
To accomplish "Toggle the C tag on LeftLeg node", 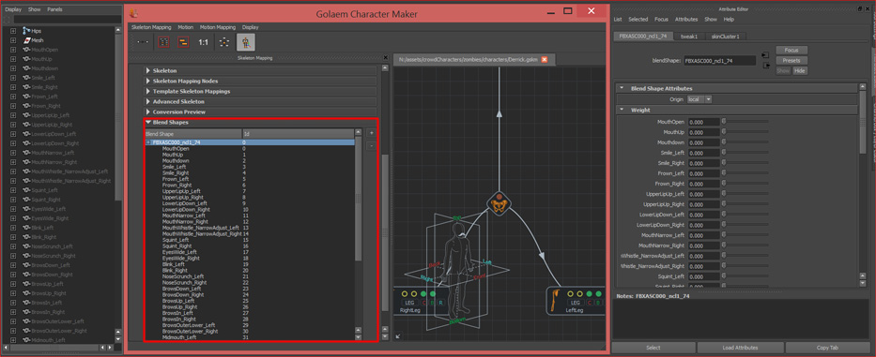I will [x=591, y=303].
